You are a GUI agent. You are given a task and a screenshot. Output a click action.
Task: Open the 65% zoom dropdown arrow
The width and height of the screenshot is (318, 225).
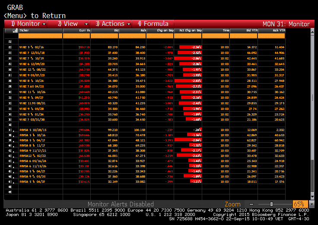[312, 204]
